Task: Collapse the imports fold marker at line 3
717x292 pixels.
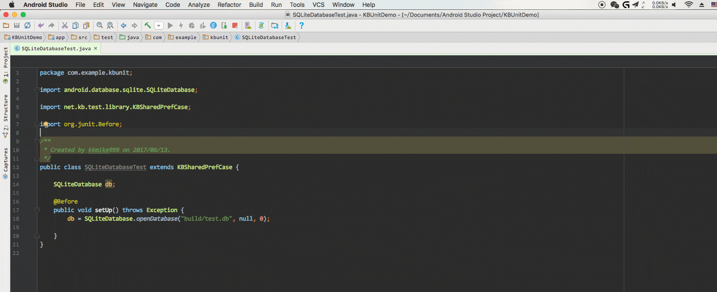Action: point(37,90)
